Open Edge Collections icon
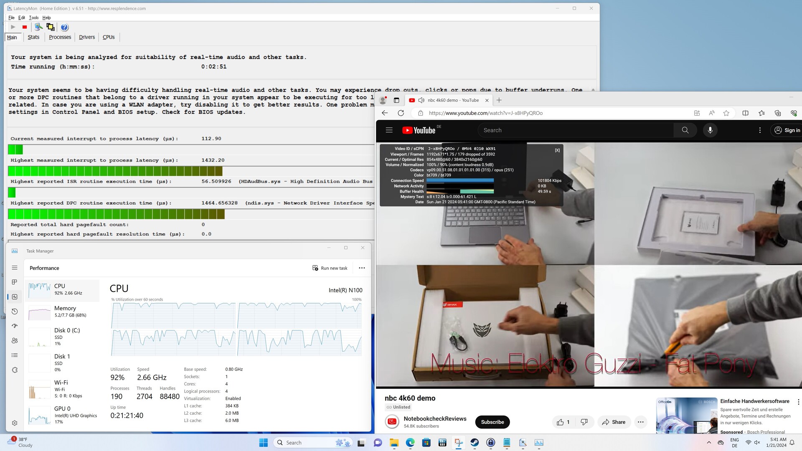This screenshot has width=802, height=451. click(x=777, y=113)
